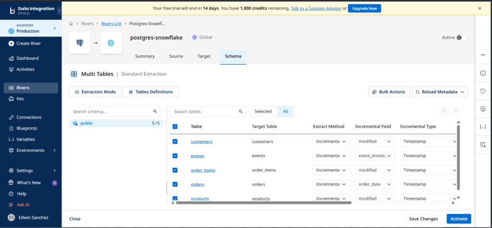Open Talk to a Solution Advisor link

click(316, 9)
